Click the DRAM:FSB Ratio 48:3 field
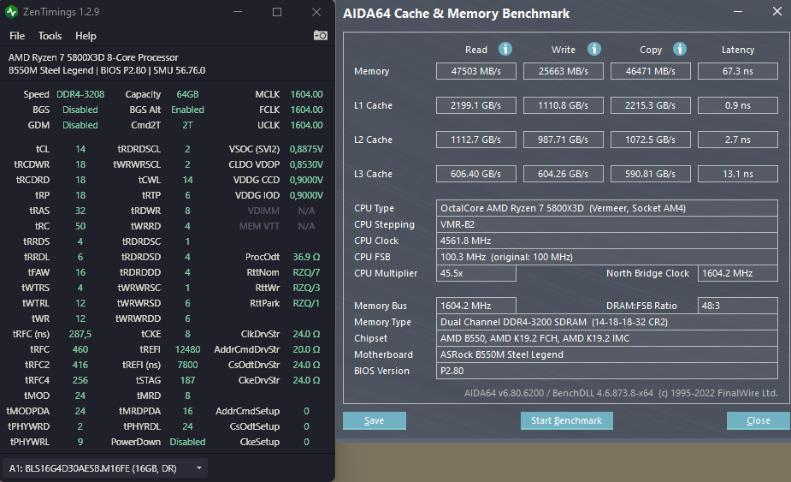The width and height of the screenshot is (791, 482). [x=737, y=306]
